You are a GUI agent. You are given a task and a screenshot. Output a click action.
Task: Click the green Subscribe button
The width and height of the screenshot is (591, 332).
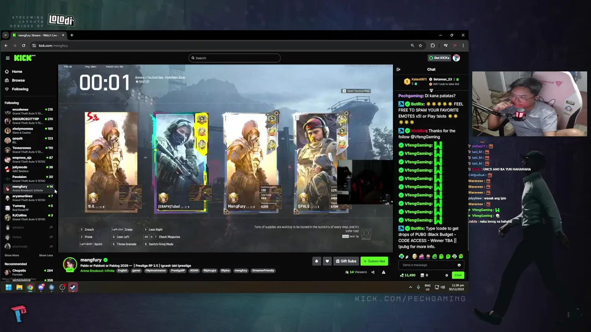click(x=374, y=261)
